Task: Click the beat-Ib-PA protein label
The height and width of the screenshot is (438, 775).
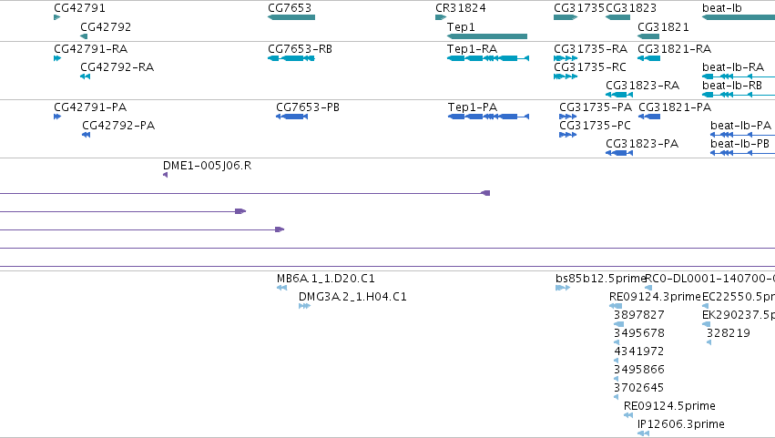Action: pos(741,125)
